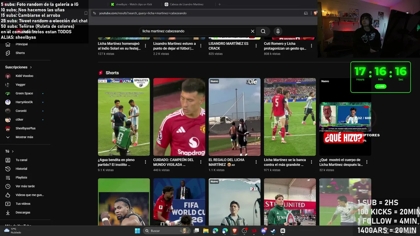Start voice search with the microphone
Image resolution: width=420 pixels, height=236 pixels.
click(278, 31)
